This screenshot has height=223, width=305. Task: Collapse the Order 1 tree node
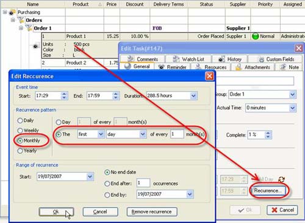tap(21, 28)
